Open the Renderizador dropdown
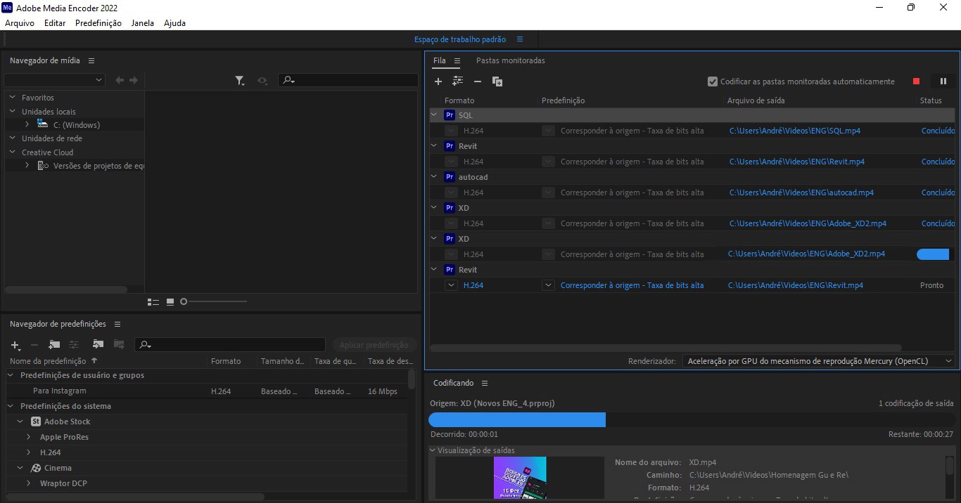Viewport: 961px width, 503px height. 819,361
